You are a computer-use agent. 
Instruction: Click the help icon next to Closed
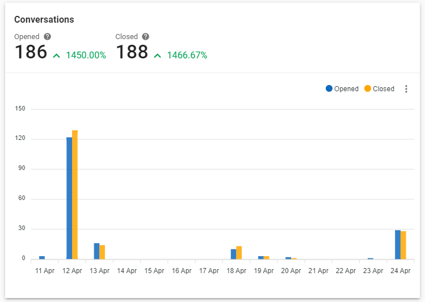(x=146, y=37)
